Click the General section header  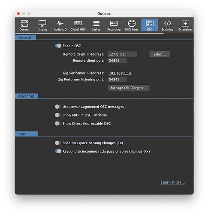(25, 37)
